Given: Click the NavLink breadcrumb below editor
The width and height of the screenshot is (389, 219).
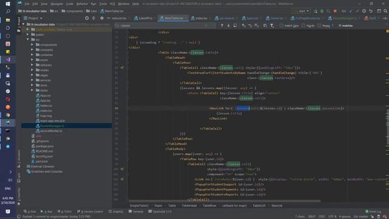Looking at the screenshot, I should click(277, 206).
